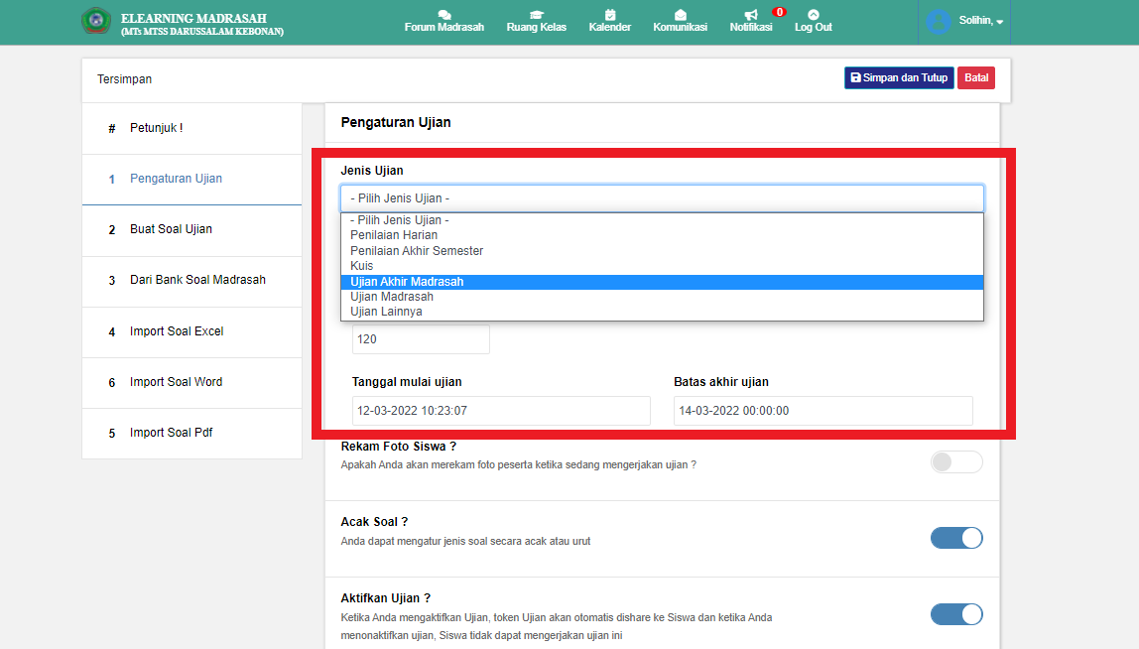Click the Log Out icon
The height and width of the screenshot is (649, 1139).
(813, 15)
